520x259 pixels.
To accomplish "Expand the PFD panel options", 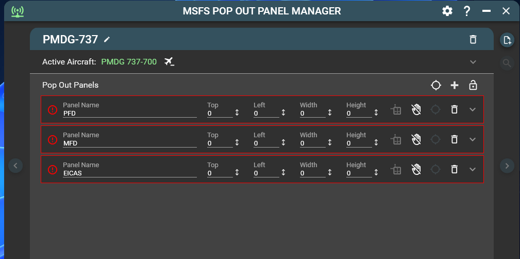I will pyautogui.click(x=473, y=109).
